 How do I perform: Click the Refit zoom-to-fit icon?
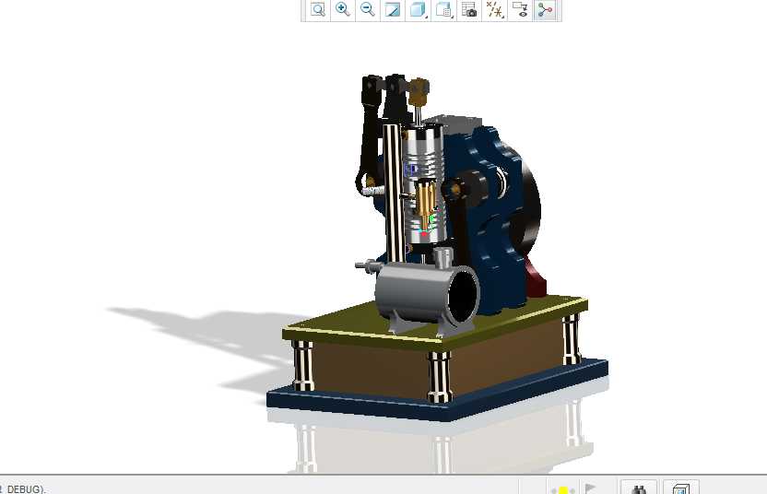tap(317, 9)
